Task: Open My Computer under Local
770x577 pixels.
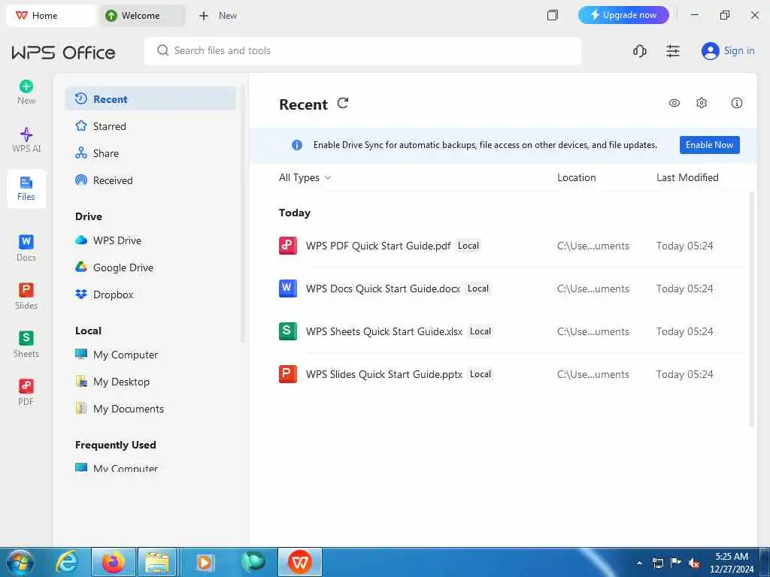Action: (x=150, y=355)
